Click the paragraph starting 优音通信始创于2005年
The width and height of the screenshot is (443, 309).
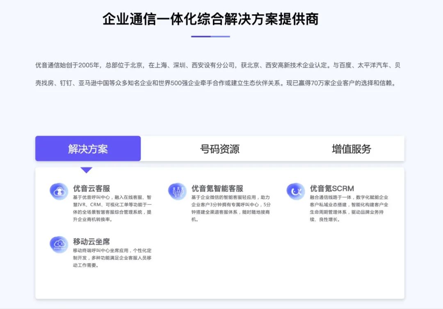218,74
